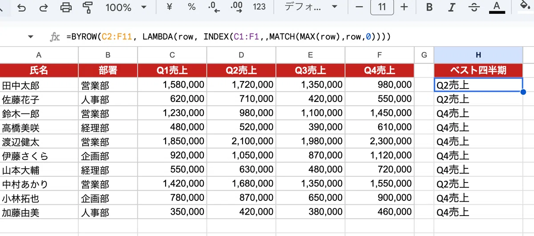Select column E header
Image resolution: width=534 pixels, height=236 pixels.
point(310,55)
